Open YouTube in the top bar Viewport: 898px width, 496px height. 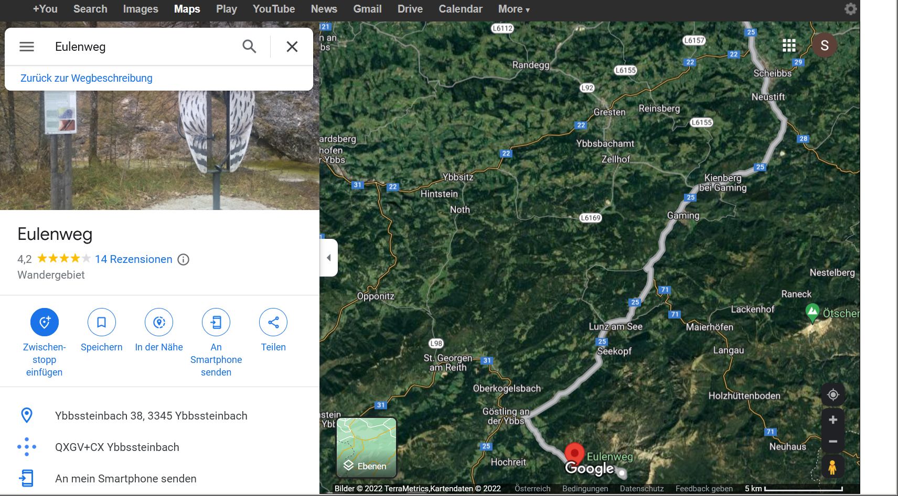[x=274, y=9]
